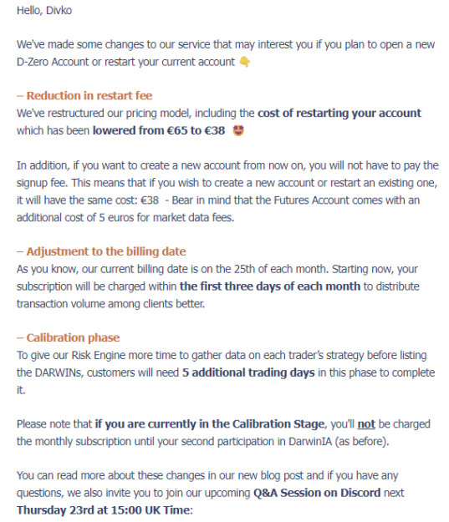
Task: Click 'Thursday 23rd at 15:00 UK Time'
Action: click(x=103, y=510)
